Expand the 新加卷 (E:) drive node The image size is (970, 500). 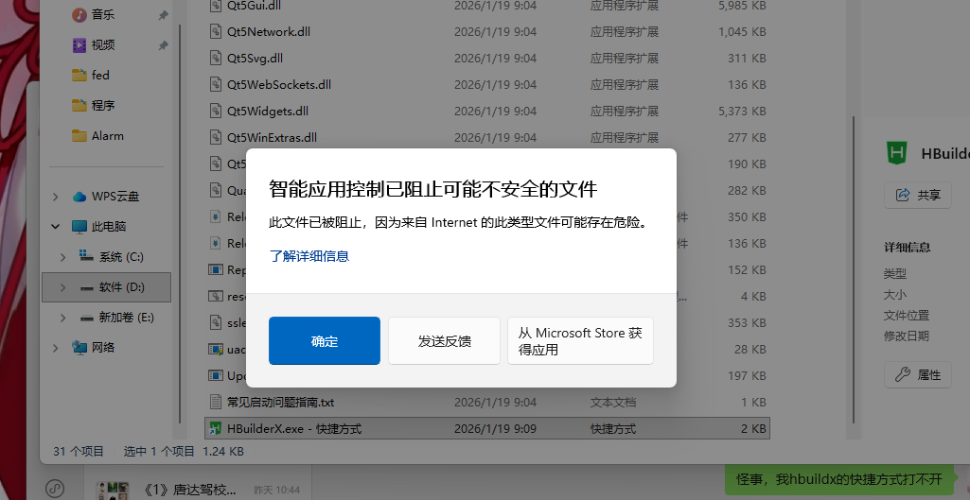coord(63,318)
